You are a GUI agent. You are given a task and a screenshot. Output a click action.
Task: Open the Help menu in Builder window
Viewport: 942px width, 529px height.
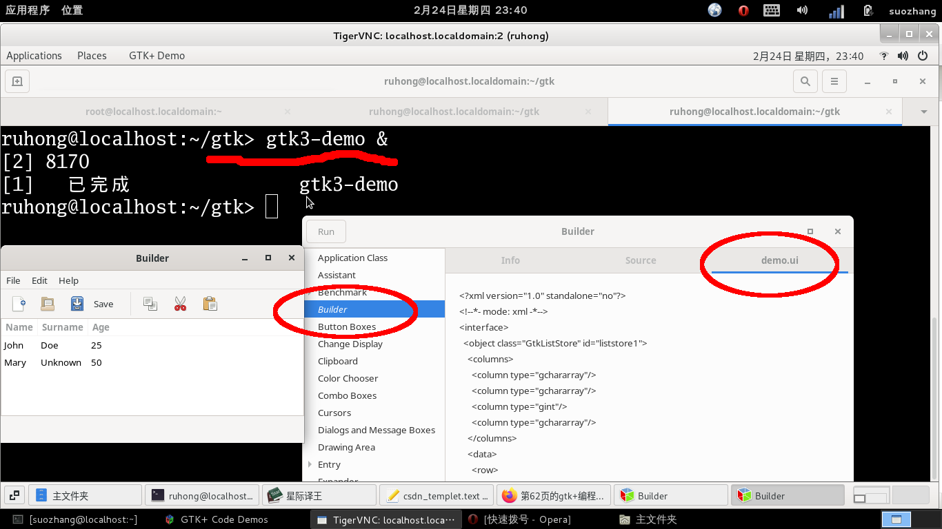[x=68, y=280]
